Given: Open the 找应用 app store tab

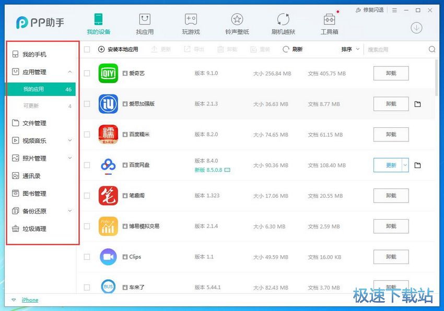Looking at the screenshot, I should 145,25.
